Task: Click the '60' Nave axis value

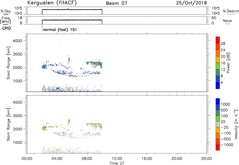Action: click(x=214, y=18)
